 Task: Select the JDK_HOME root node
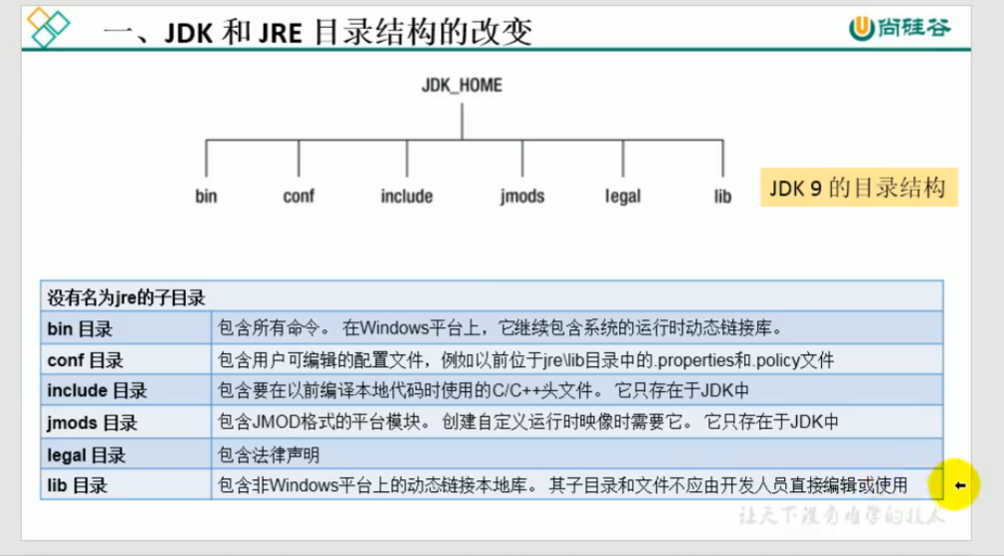pos(462,86)
